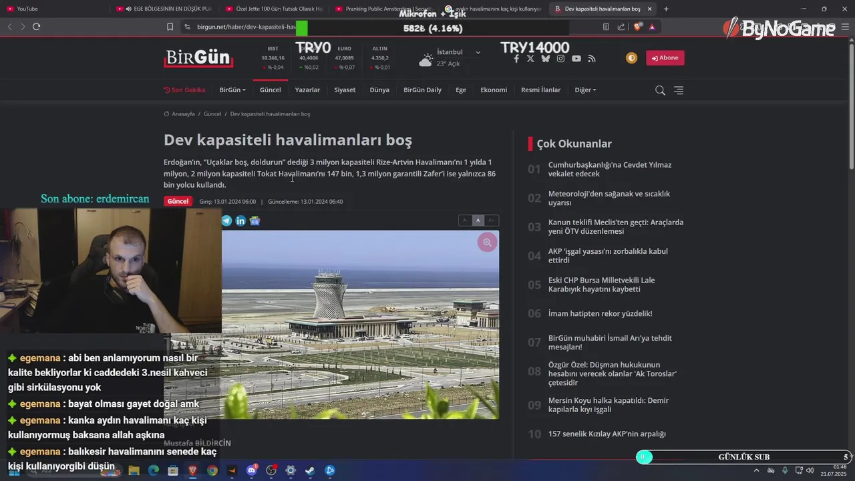855x481 pixels.
Task: Open Google Chrome from the taskbar
Action: pos(212,470)
